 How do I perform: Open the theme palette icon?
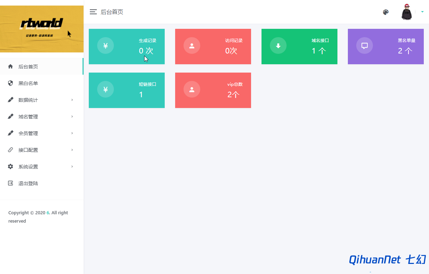[x=385, y=12]
